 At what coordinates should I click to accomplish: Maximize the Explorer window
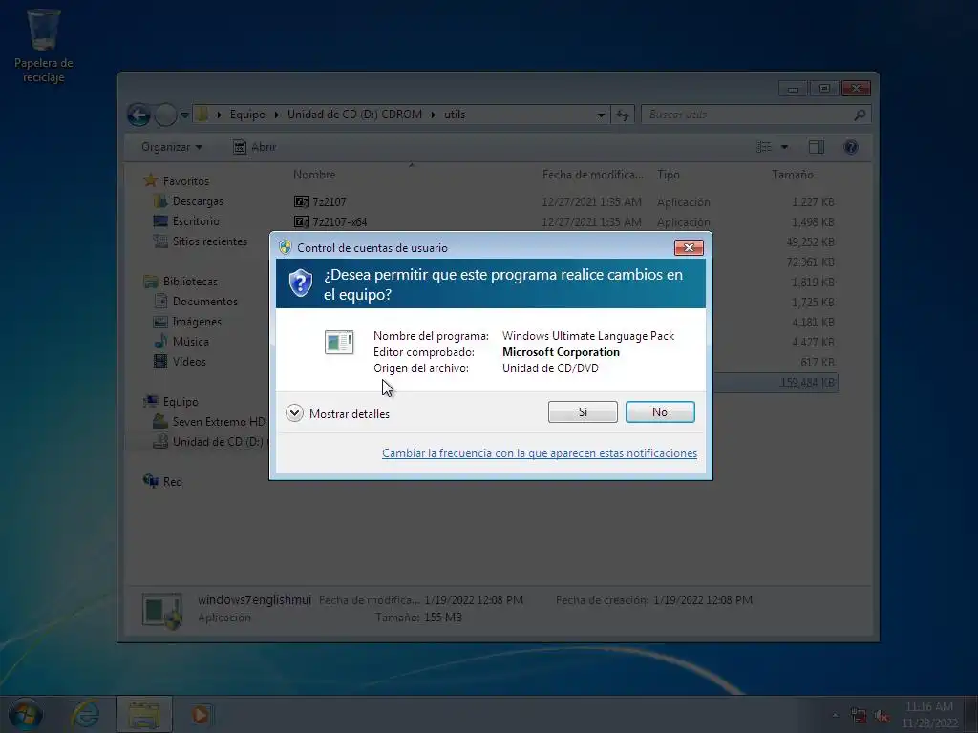(x=824, y=89)
